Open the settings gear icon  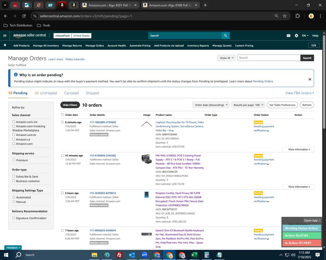pyautogui.click(x=296, y=36)
